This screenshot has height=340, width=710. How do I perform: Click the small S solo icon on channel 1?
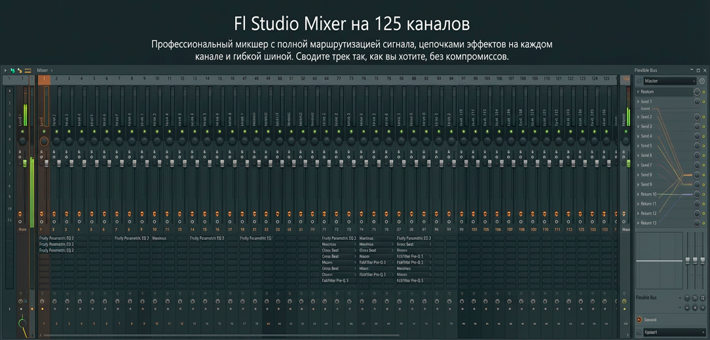[x=42, y=152]
